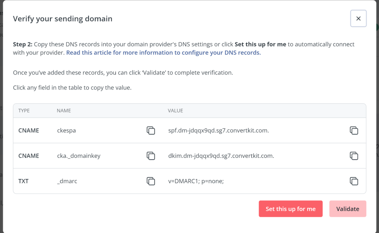Open the Read this article DNS link
379x233 pixels.
[x=164, y=53]
